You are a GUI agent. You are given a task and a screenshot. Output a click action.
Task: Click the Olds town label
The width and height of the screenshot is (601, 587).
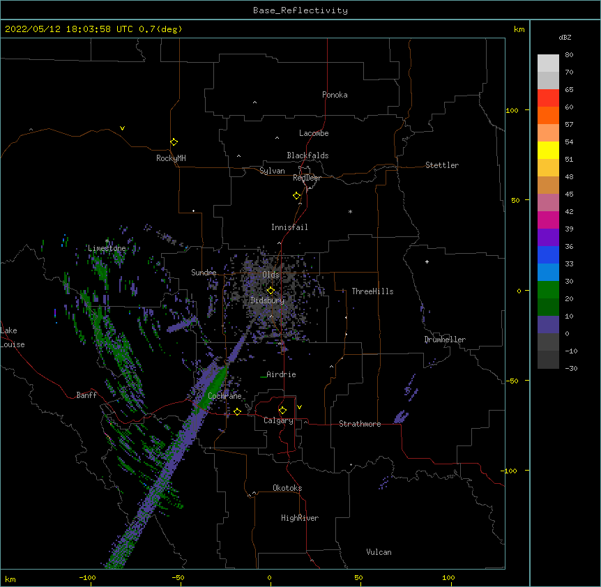coord(271,275)
